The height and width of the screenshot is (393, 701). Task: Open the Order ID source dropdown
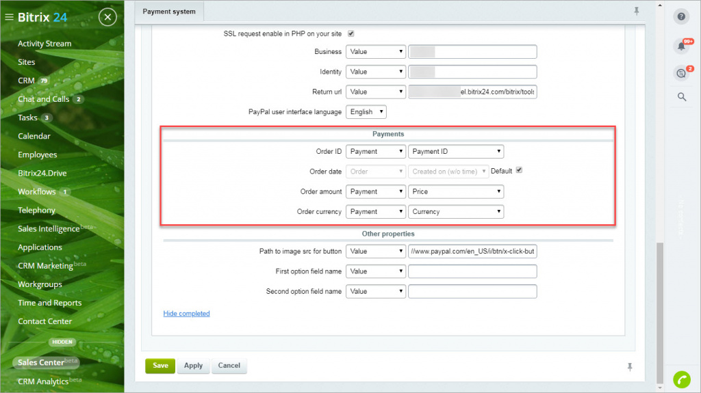(376, 152)
